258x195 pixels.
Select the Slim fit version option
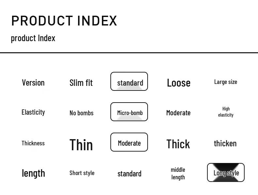click(x=81, y=83)
